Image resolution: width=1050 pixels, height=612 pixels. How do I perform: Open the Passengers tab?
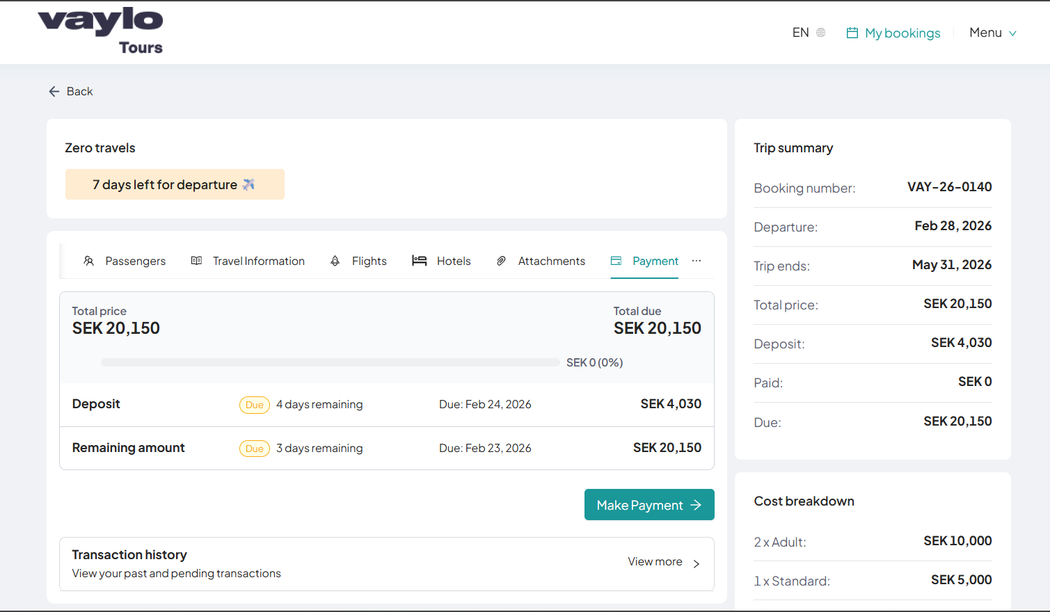135,260
